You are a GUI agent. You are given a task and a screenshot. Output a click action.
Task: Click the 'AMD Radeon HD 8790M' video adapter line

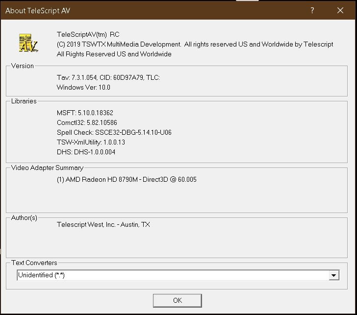point(127,179)
